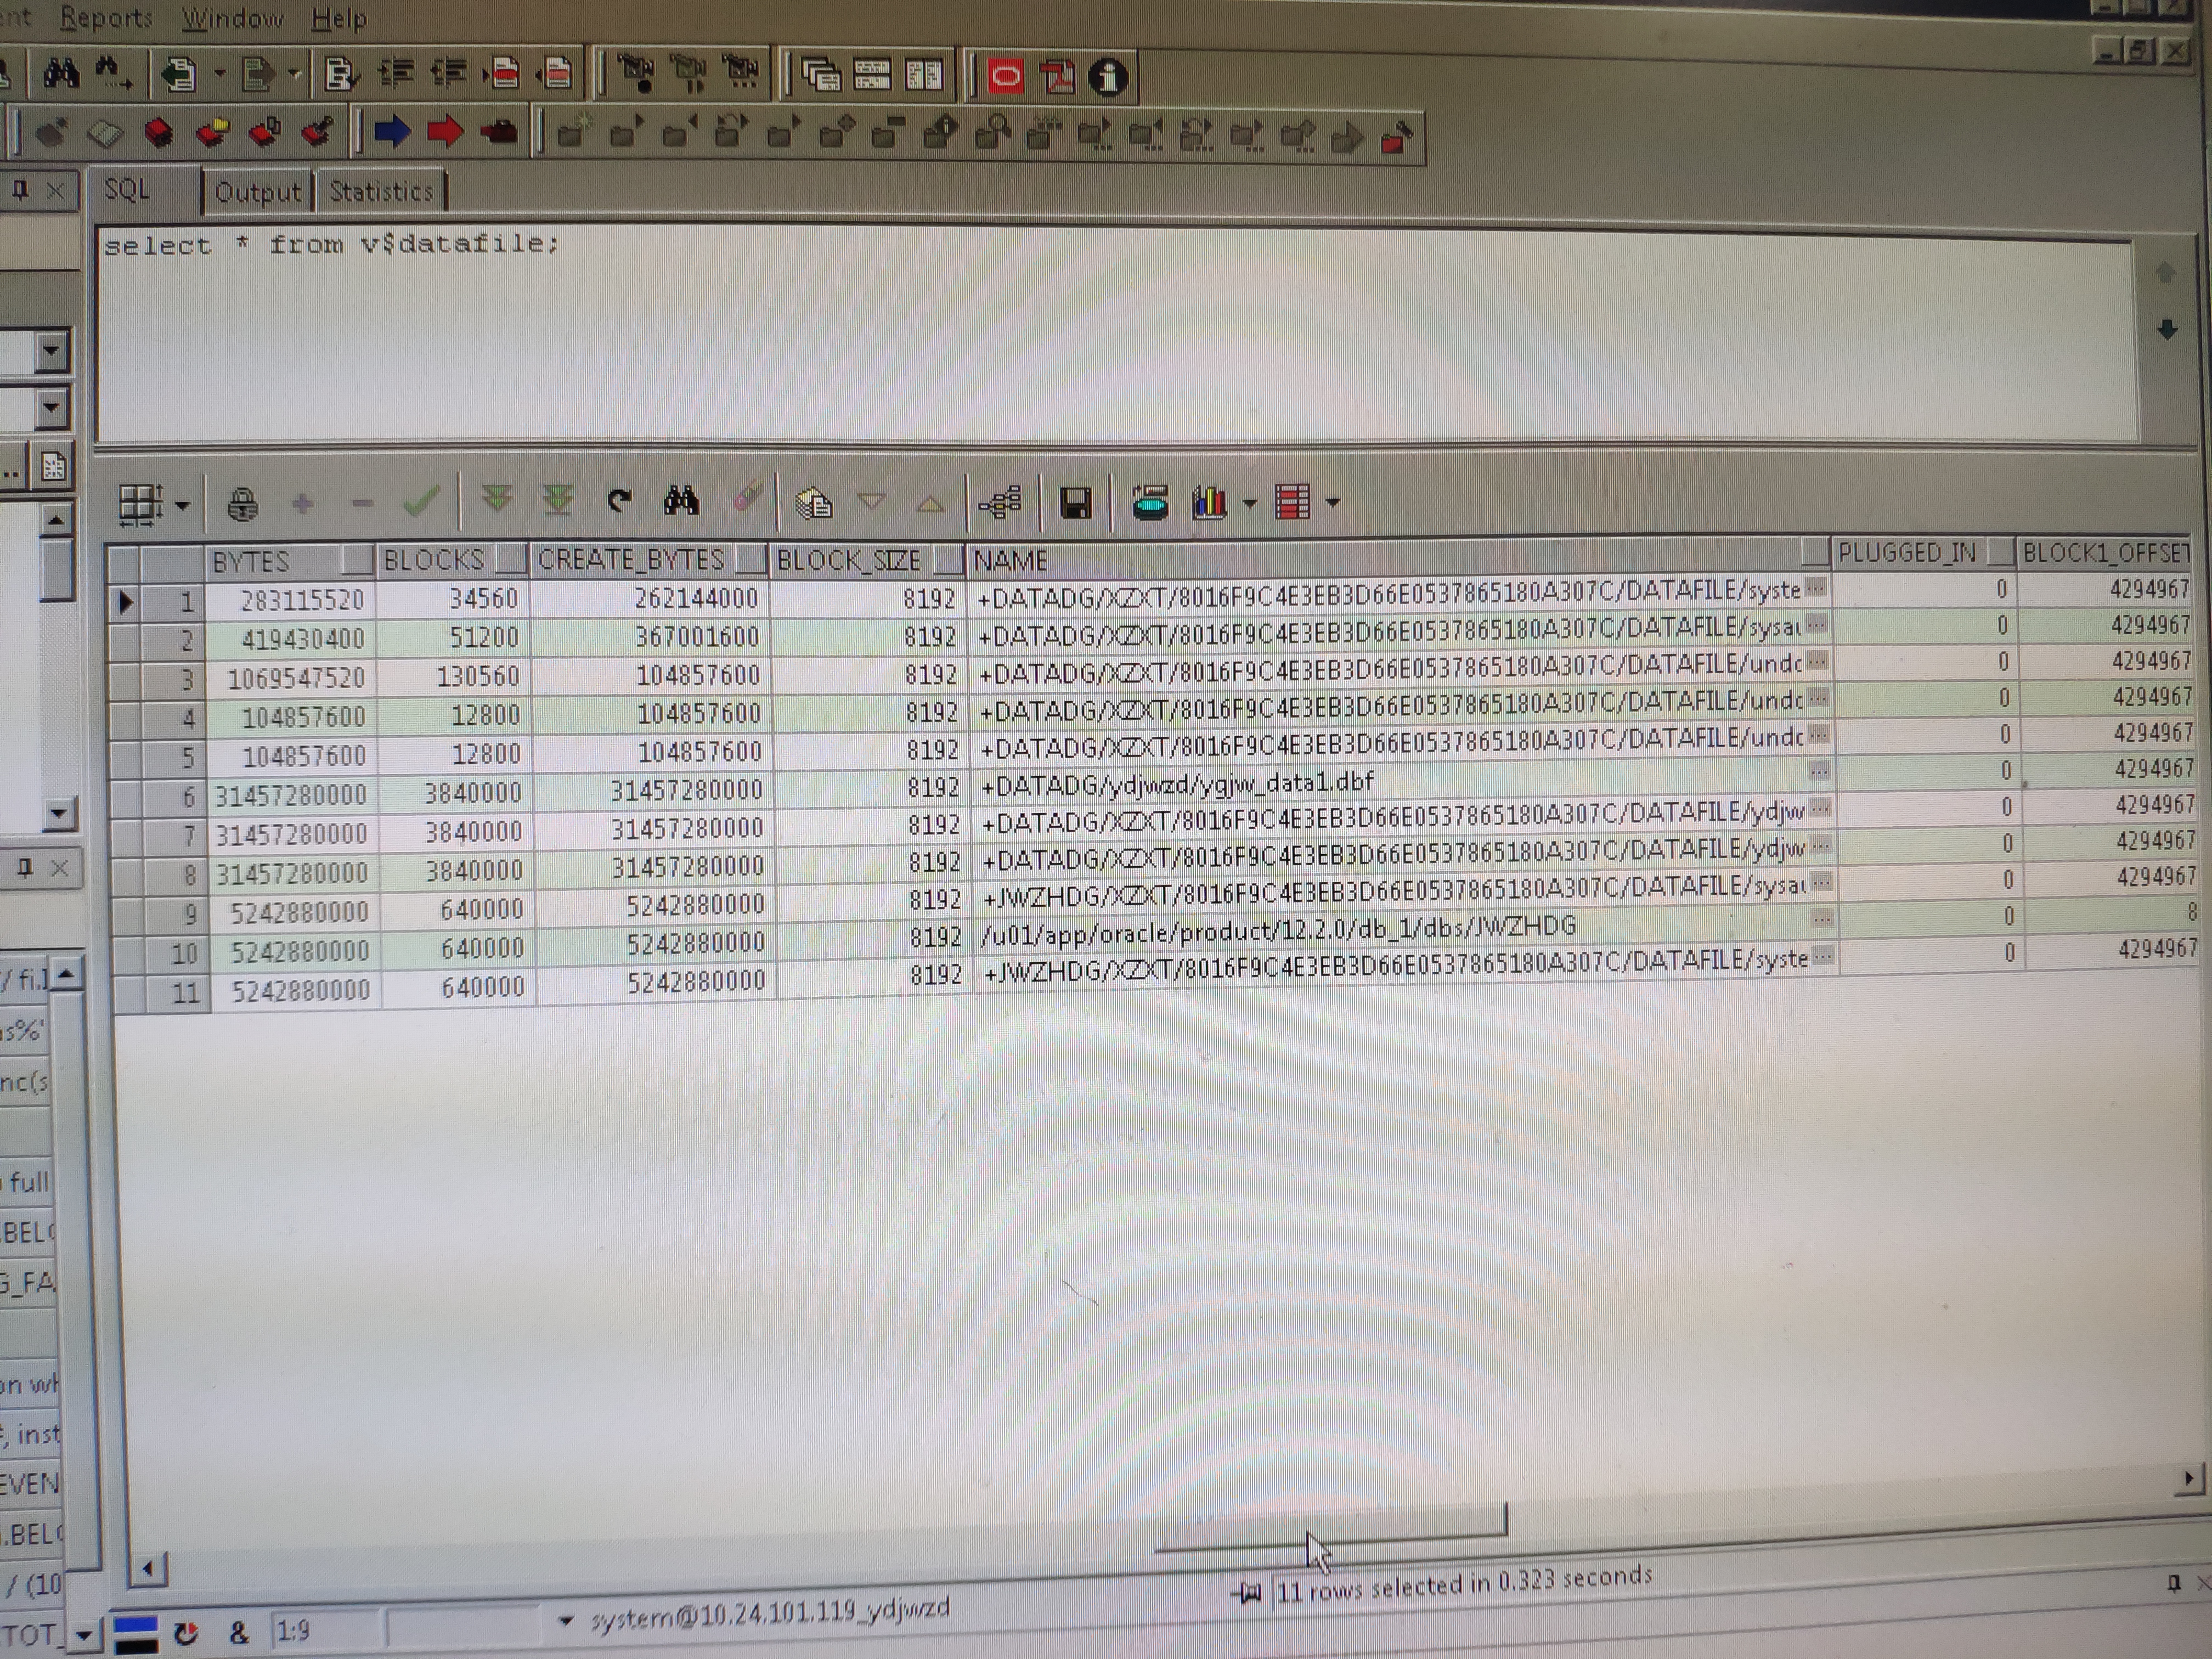The width and height of the screenshot is (2212, 1659).
Task: Open the ellipsis editor for row 1 NAME cell
Action: 1817,589
